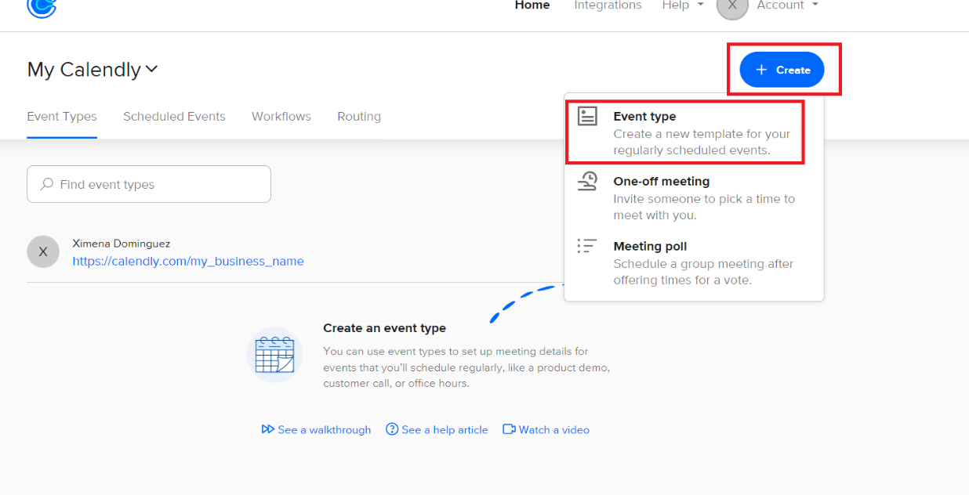Click the Meeting poll list icon
The image size is (969, 495).
coord(587,246)
